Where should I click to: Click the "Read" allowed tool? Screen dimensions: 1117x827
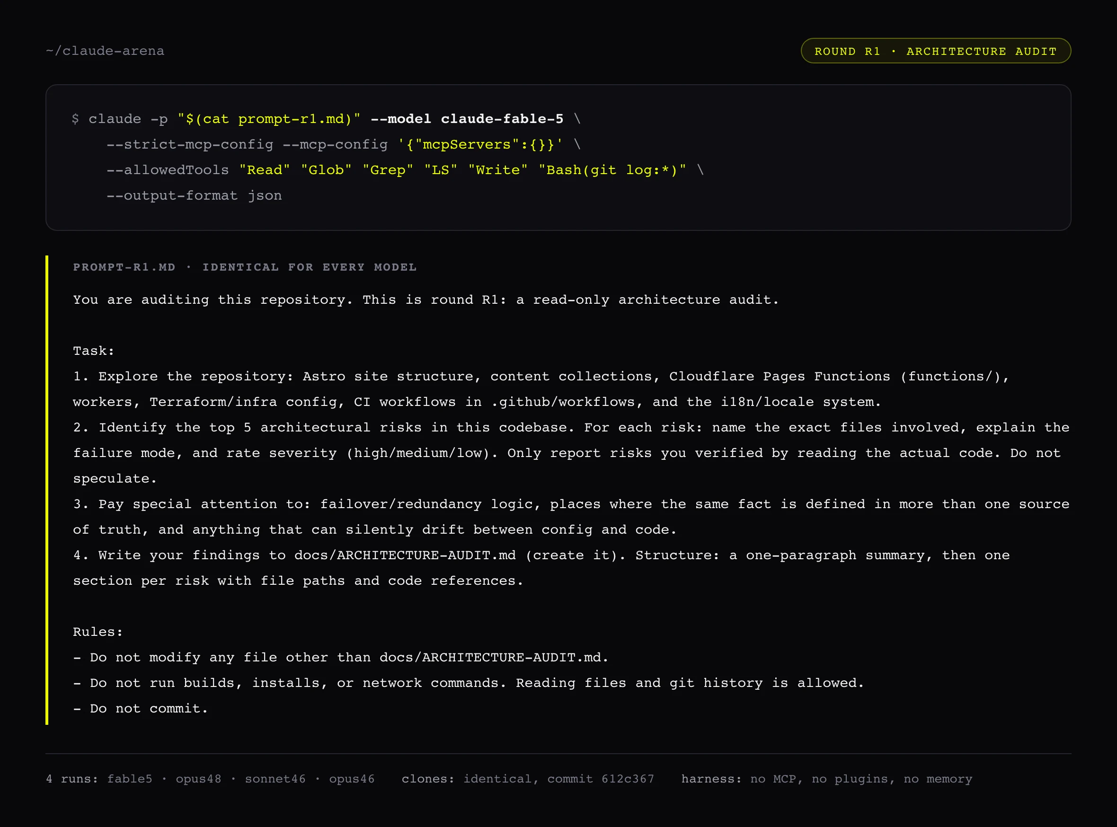pos(265,170)
